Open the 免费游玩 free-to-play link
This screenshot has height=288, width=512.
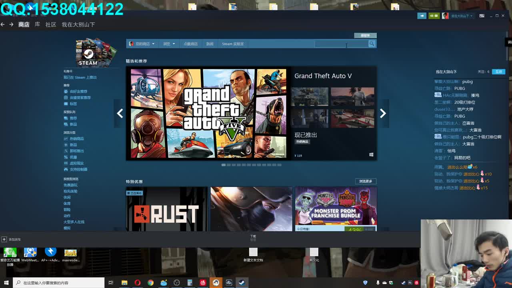70,185
